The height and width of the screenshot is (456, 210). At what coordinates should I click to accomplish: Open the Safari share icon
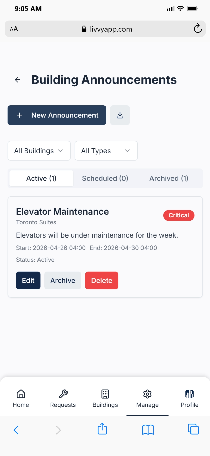[102, 429]
